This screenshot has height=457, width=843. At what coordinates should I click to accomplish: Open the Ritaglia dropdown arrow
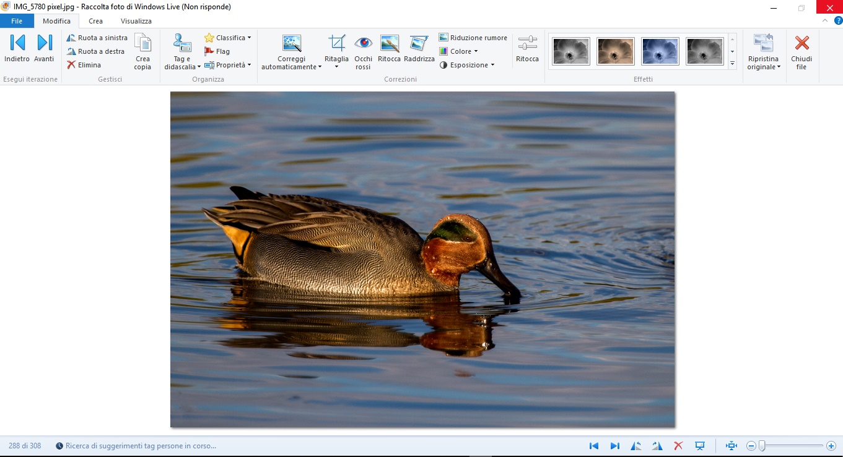point(336,67)
